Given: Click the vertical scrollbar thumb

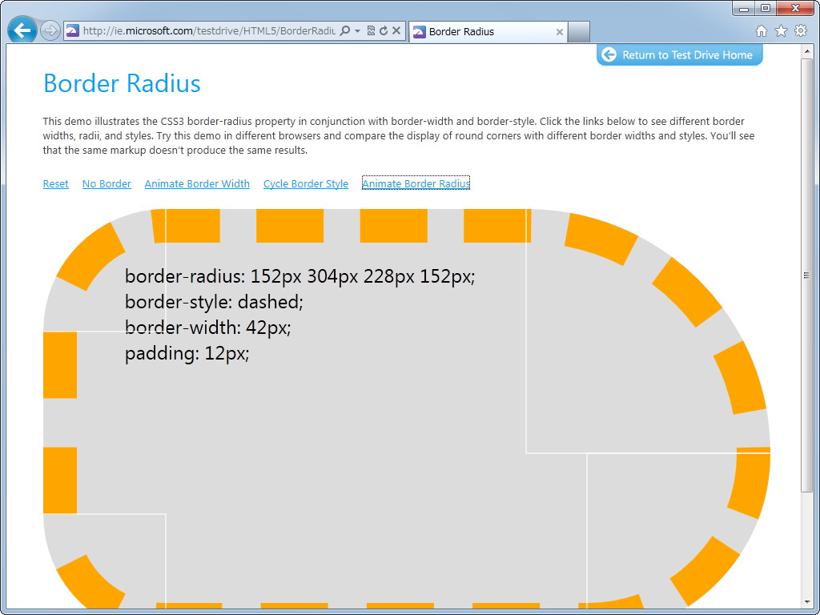Looking at the screenshot, I should [806, 275].
